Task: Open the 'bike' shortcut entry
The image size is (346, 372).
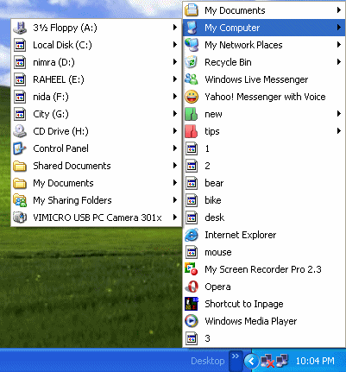Action: [x=264, y=200]
